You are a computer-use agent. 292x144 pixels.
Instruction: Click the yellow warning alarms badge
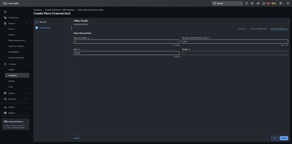click(274, 3)
